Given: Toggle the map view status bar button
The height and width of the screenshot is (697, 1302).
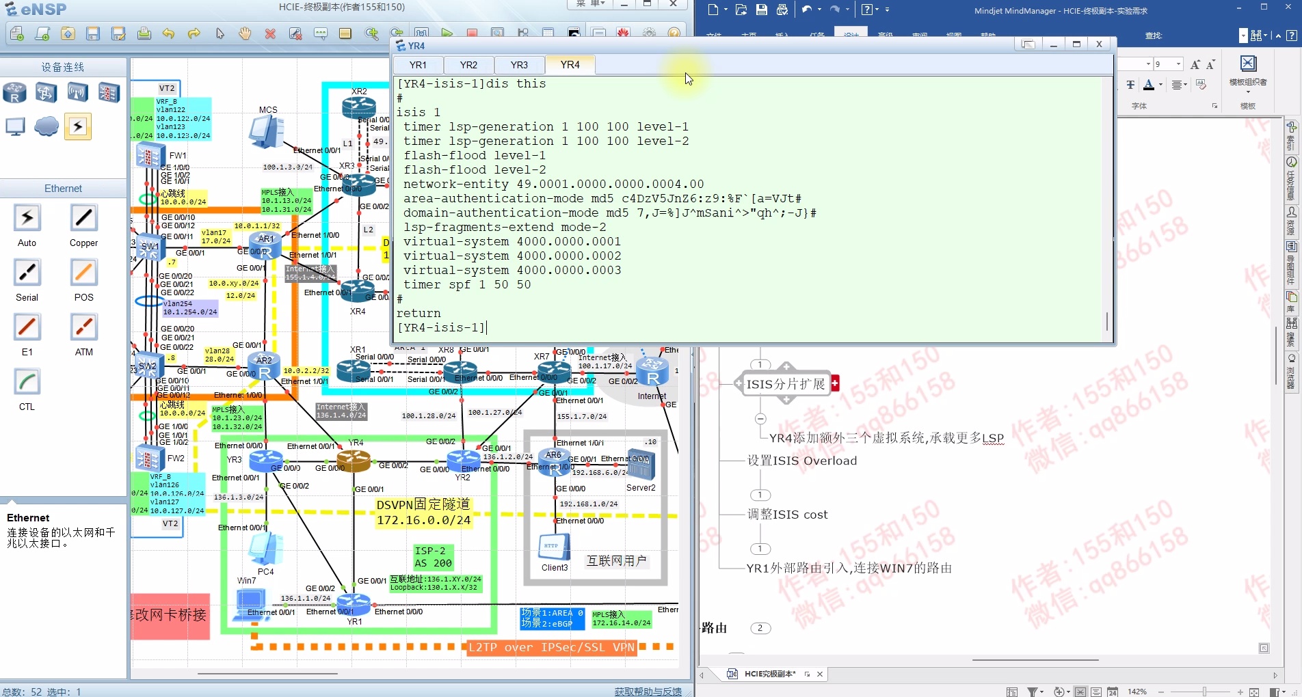Looking at the screenshot, I should click(1080, 692).
